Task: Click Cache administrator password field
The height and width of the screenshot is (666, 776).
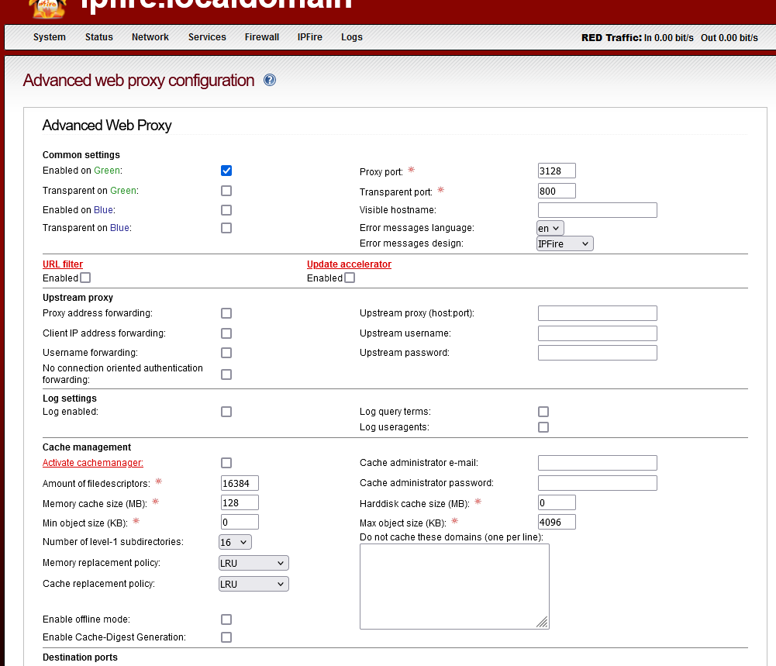Action: click(x=598, y=483)
